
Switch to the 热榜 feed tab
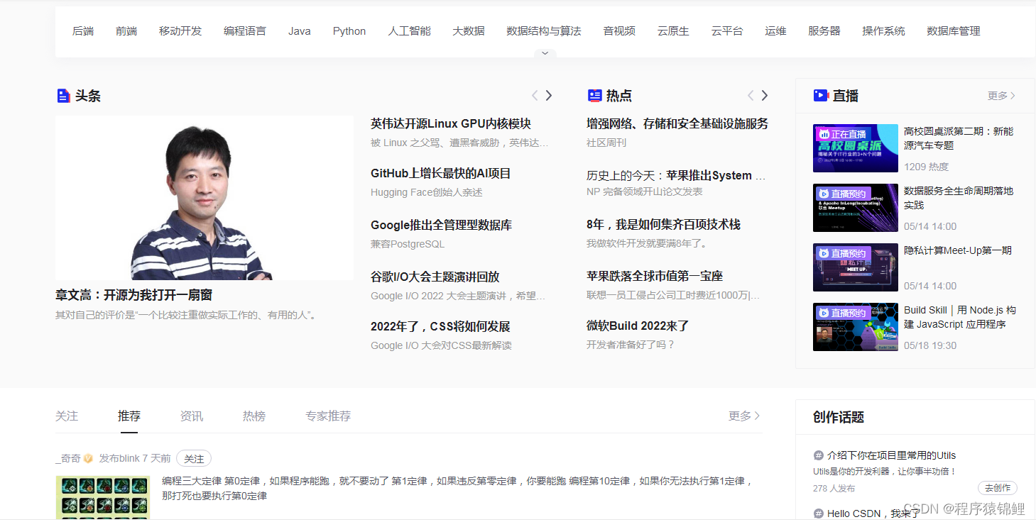click(254, 416)
